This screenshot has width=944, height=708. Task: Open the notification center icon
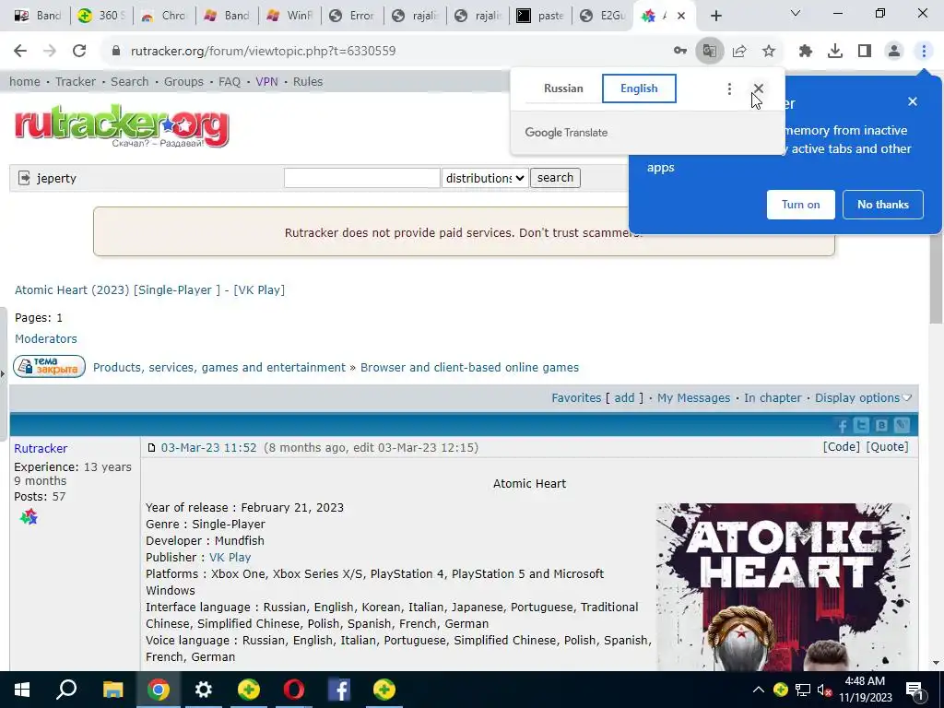pos(914,690)
